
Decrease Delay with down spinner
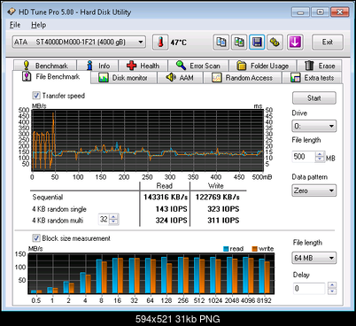[332, 291]
